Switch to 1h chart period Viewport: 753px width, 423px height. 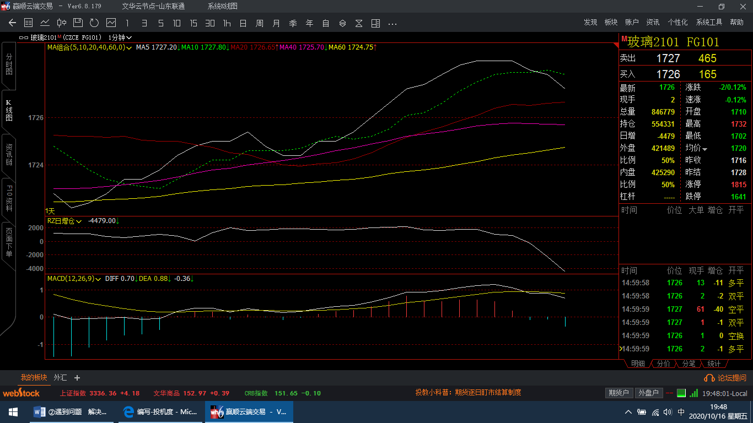point(227,23)
